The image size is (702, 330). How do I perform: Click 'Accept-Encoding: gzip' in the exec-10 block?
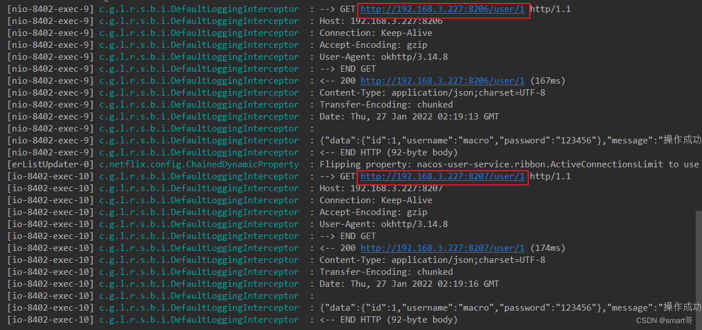click(373, 212)
